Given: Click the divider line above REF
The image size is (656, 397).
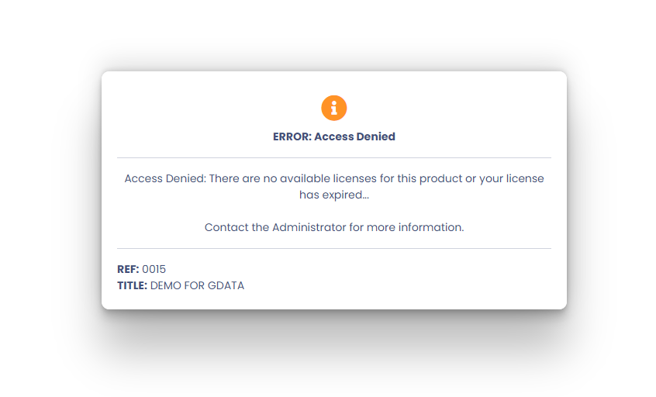Looking at the screenshot, I should tap(334, 248).
